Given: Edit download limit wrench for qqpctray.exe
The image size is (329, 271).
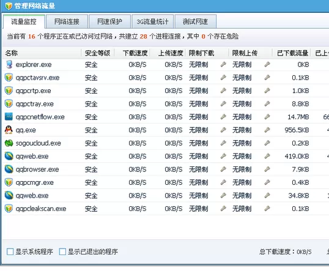Looking at the screenshot, I should [x=223, y=104].
